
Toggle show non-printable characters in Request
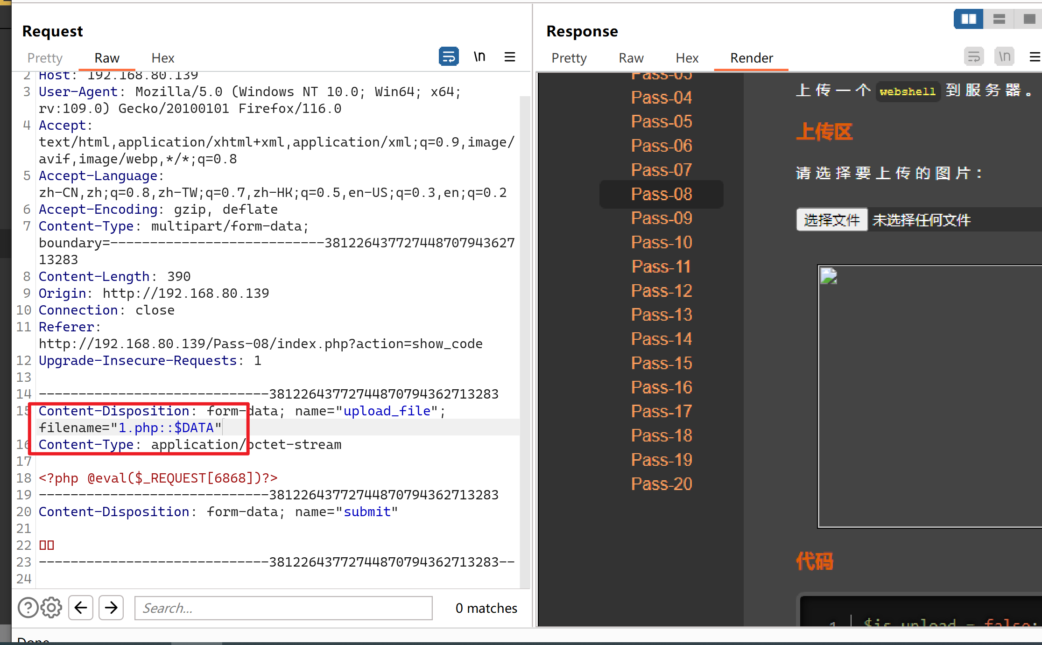tap(479, 57)
